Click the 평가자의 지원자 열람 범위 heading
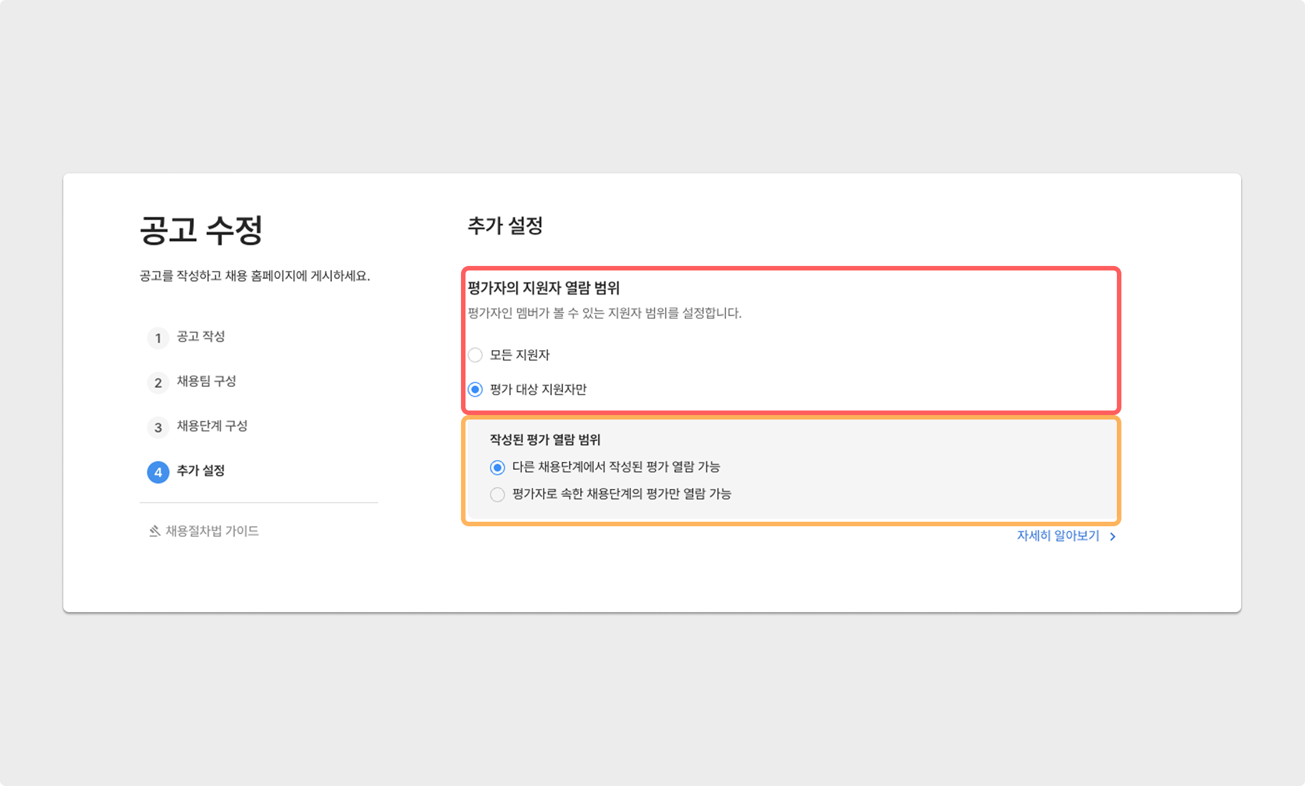Viewport: 1305px width, 786px height. click(x=543, y=289)
